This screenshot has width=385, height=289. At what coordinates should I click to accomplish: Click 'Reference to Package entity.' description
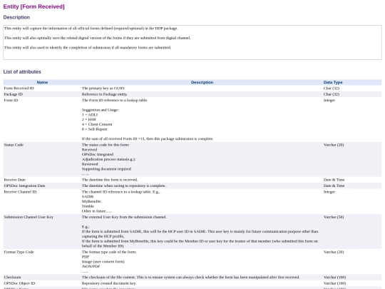pyautogui.click(x=105, y=94)
